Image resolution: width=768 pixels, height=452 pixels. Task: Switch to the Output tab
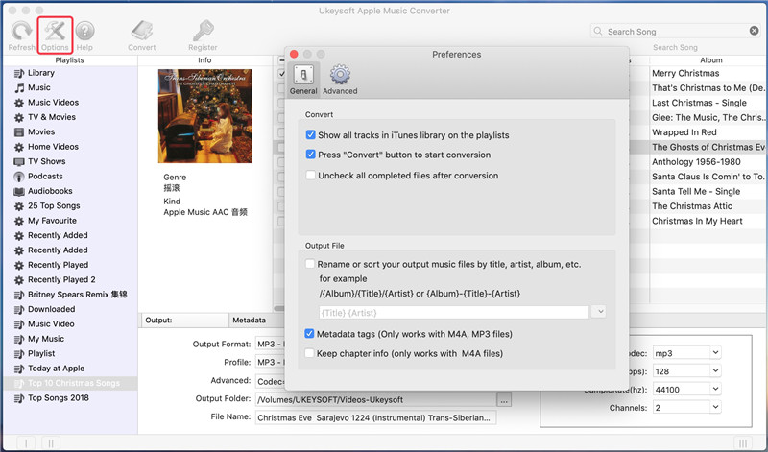(x=184, y=320)
